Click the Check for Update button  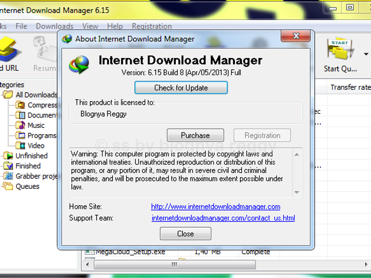(x=181, y=87)
